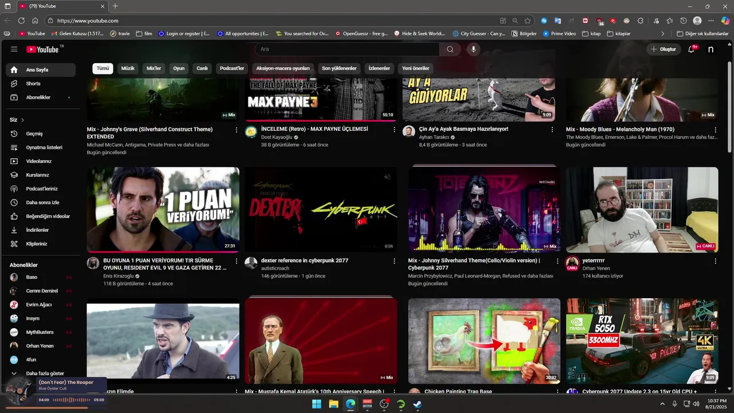Open the YouTube hamburger guide menu

point(14,49)
